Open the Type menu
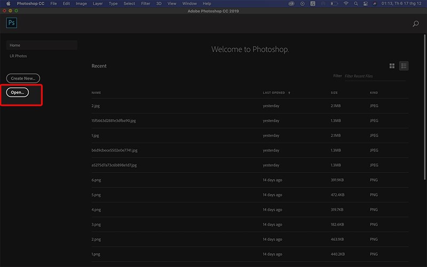 pyautogui.click(x=113, y=4)
